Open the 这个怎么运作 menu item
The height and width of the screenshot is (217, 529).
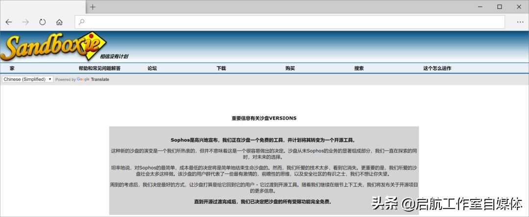click(437, 68)
